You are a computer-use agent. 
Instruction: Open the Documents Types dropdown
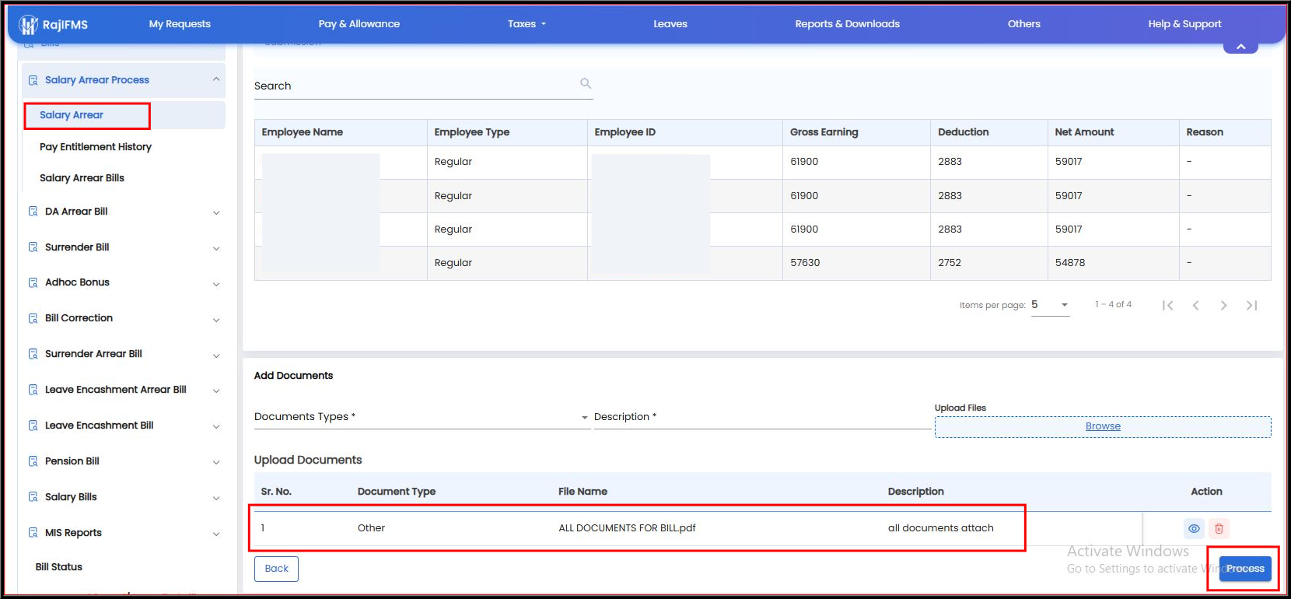click(422, 417)
